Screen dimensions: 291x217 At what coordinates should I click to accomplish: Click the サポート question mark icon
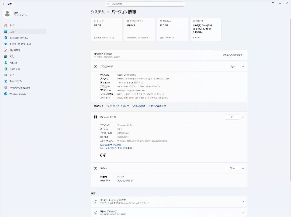95,169
